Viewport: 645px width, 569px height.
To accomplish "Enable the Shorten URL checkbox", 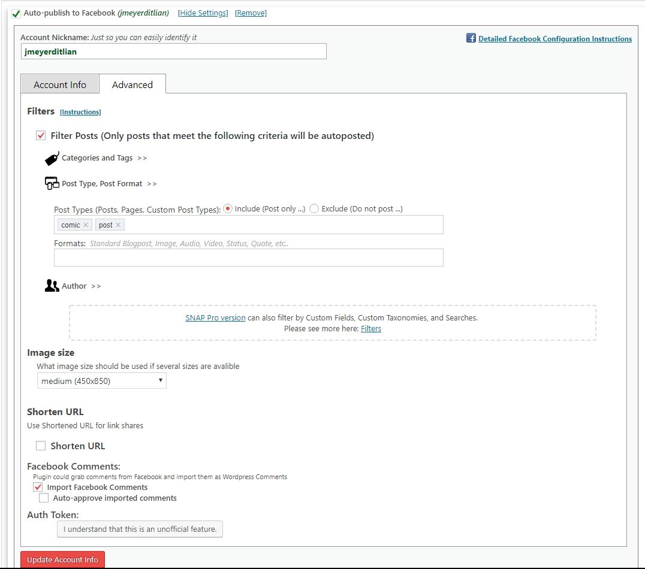I will point(41,446).
